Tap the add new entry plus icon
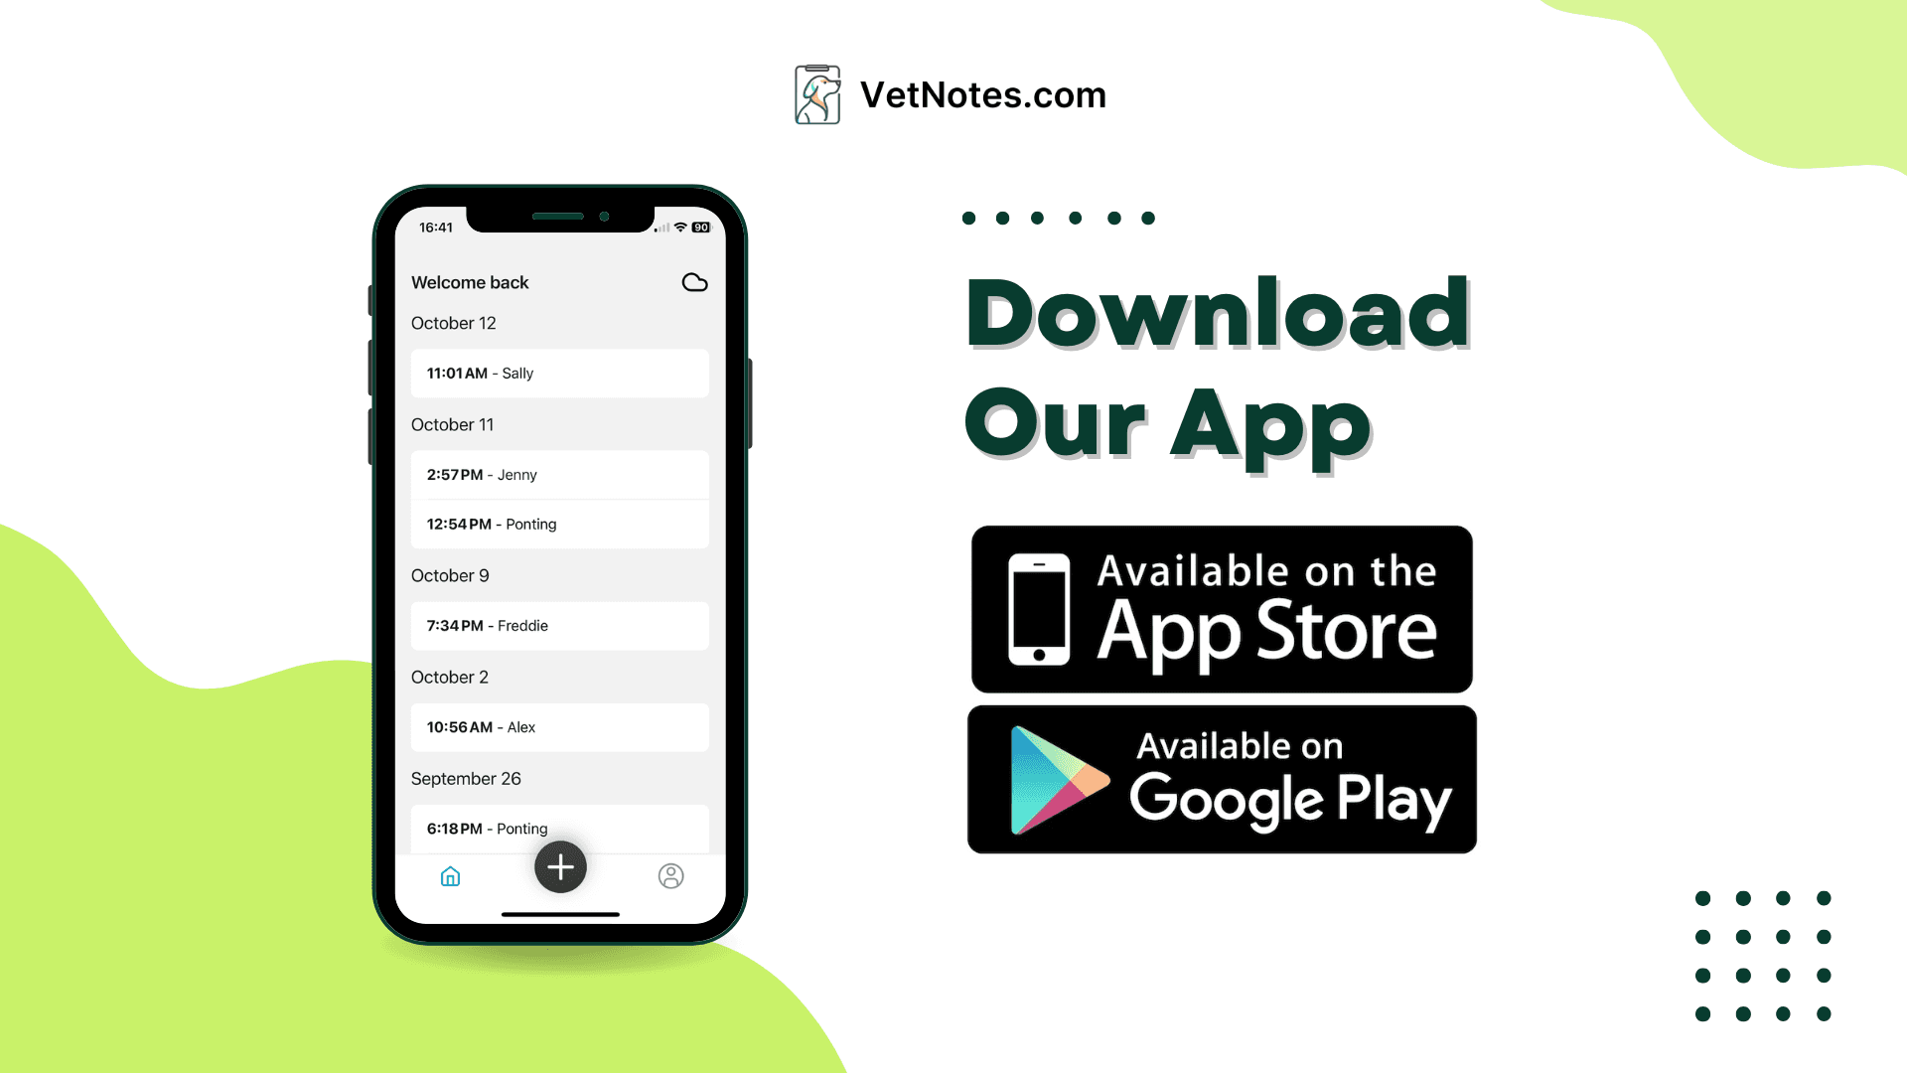Viewport: 1907px width, 1073px height. click(x=558, y=866)
